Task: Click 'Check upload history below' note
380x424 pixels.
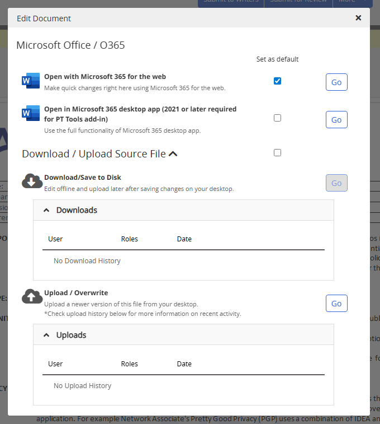Action: coord(142,314)
